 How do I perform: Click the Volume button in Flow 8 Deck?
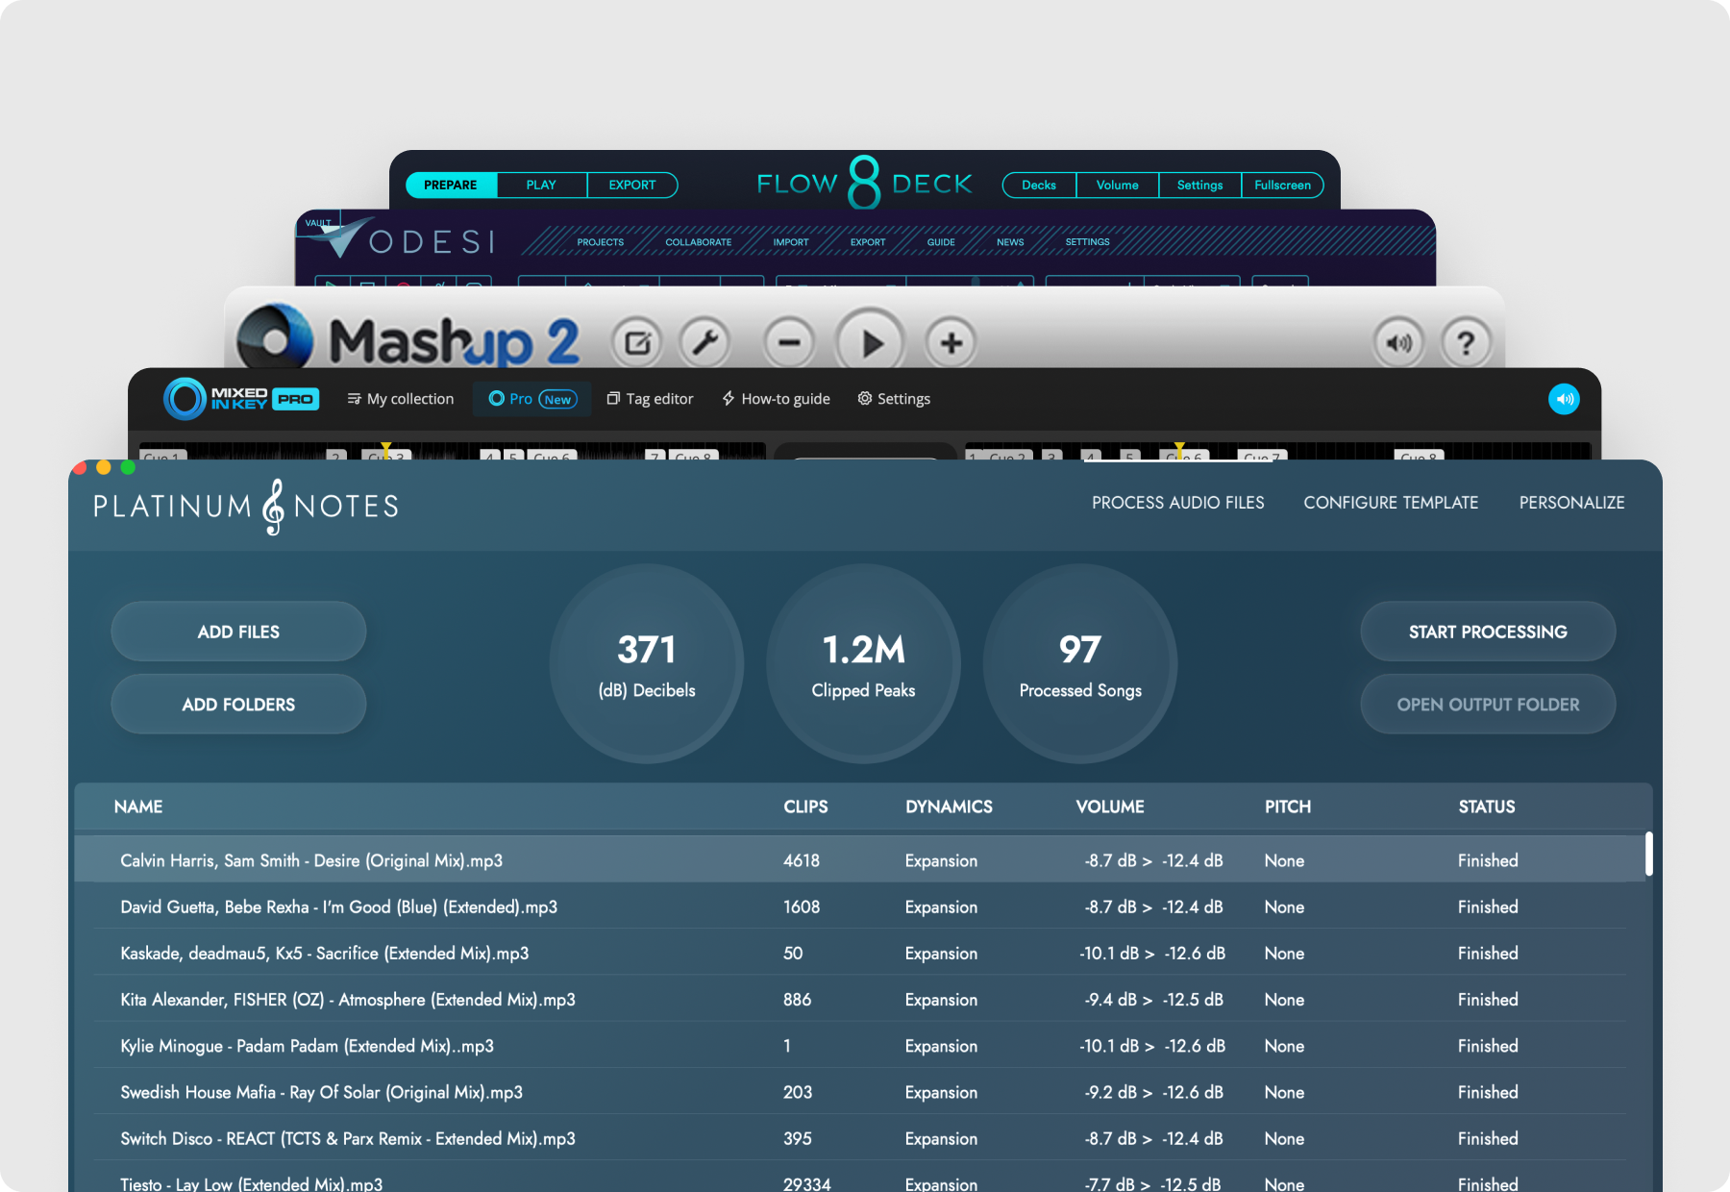coord(1118,185)
